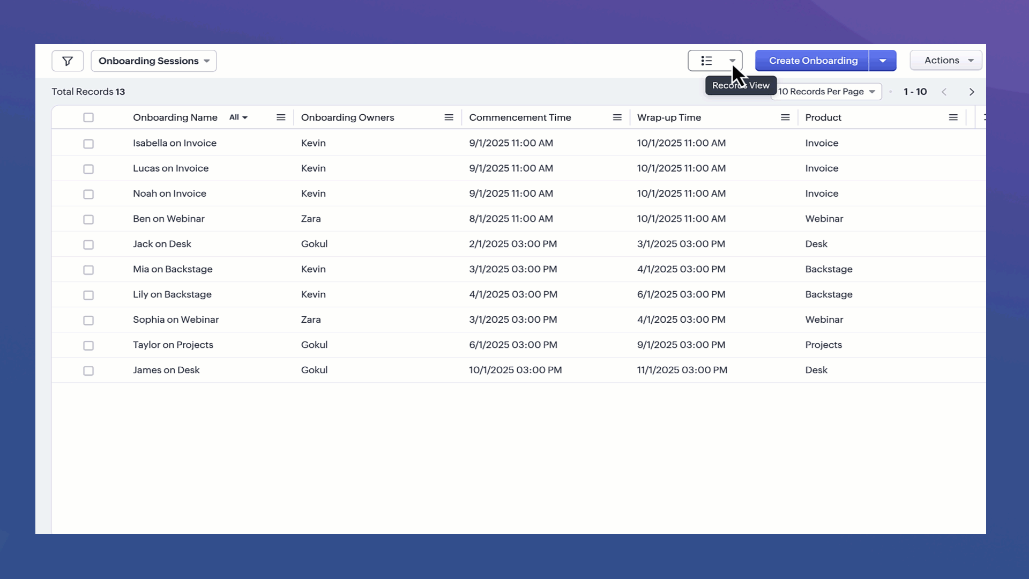
Task: Open the filter funnel icon
Action: pos(68,61)
